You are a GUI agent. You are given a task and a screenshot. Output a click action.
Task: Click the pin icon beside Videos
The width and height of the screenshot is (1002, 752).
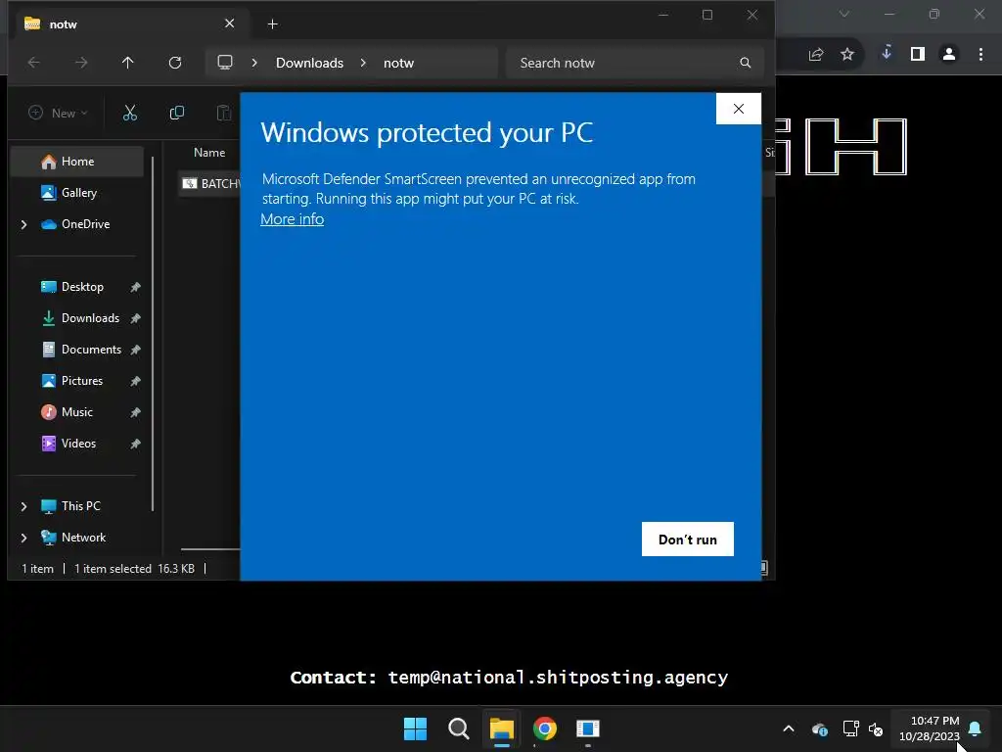click(135, 444)
